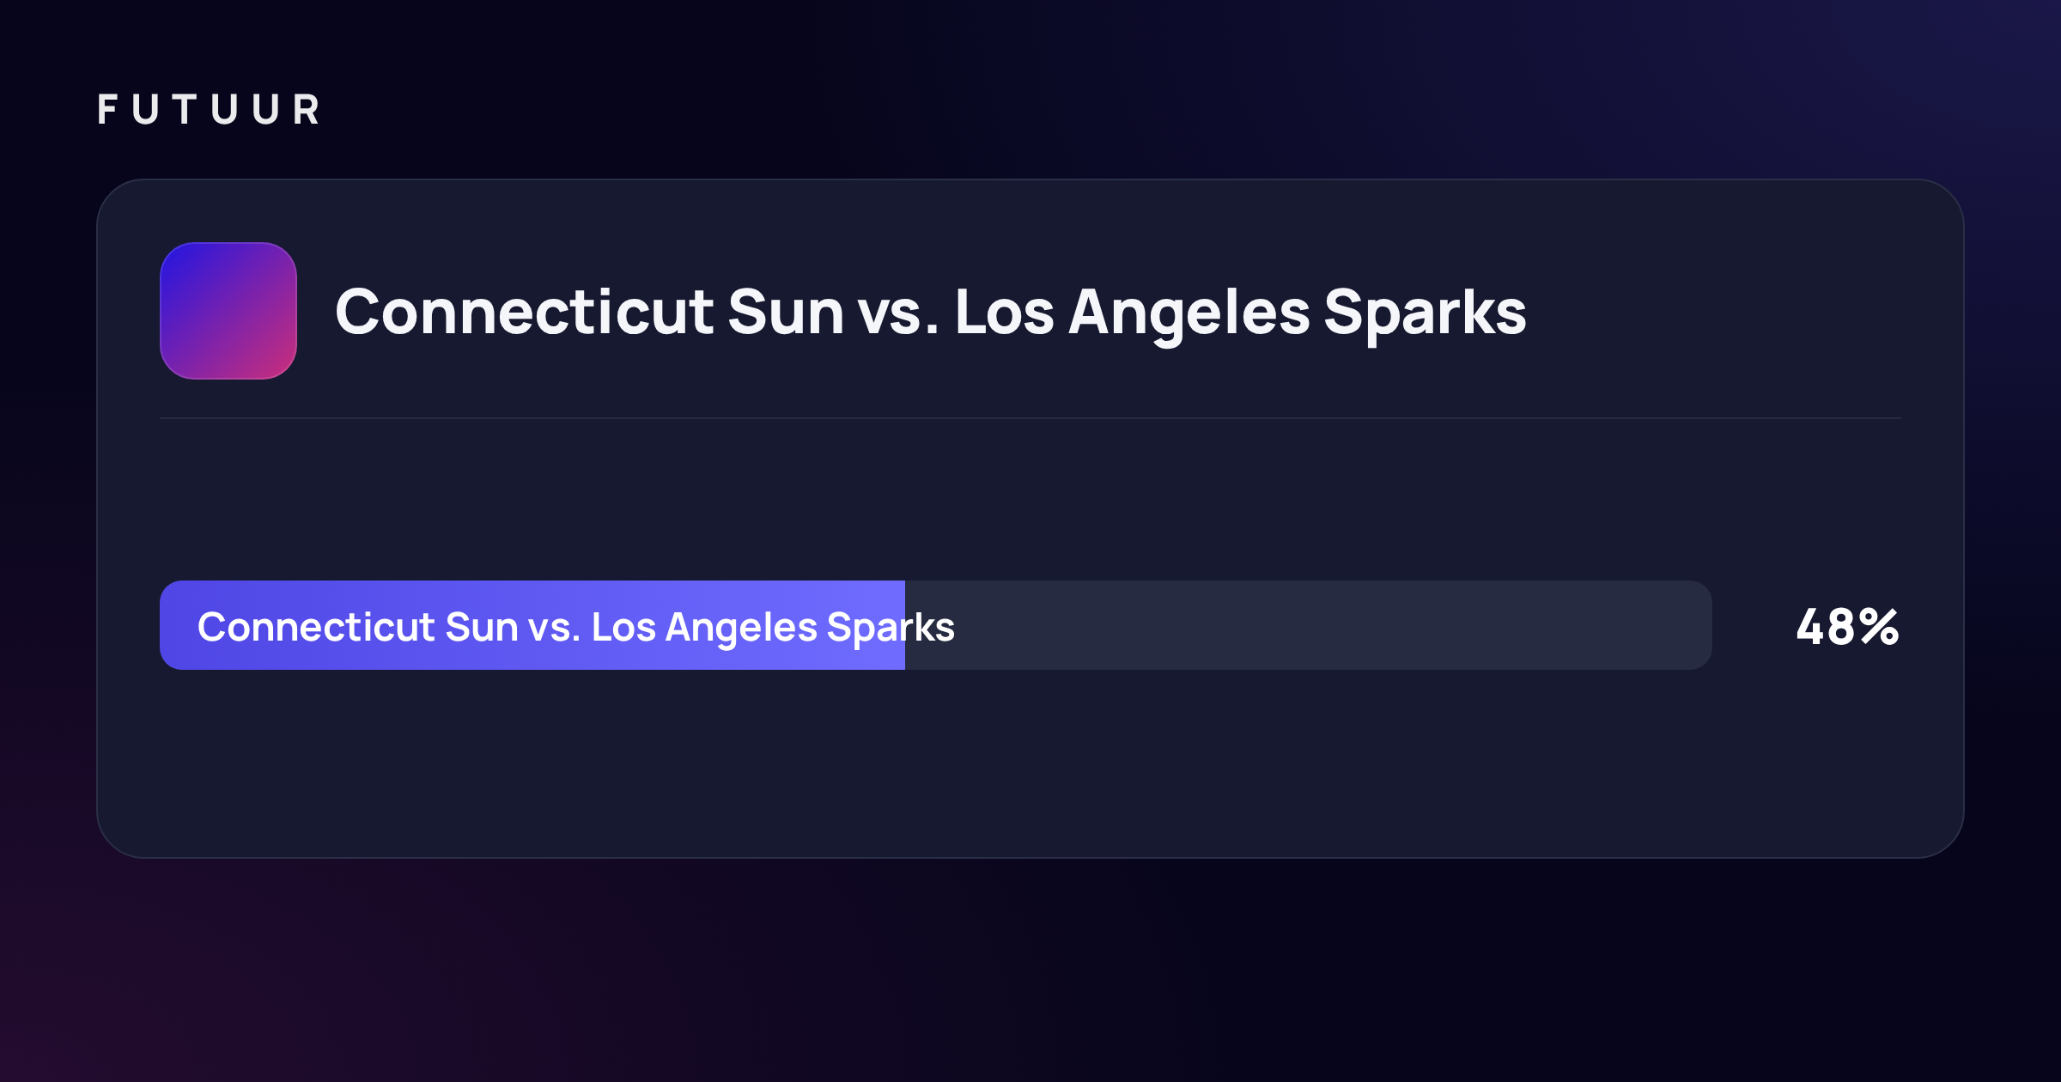Click the letter F in the FUTUUR logo
Image resolution: width=2061 pixels, height=1082 pixels.
pyautogui.click(x=108, y=110)
